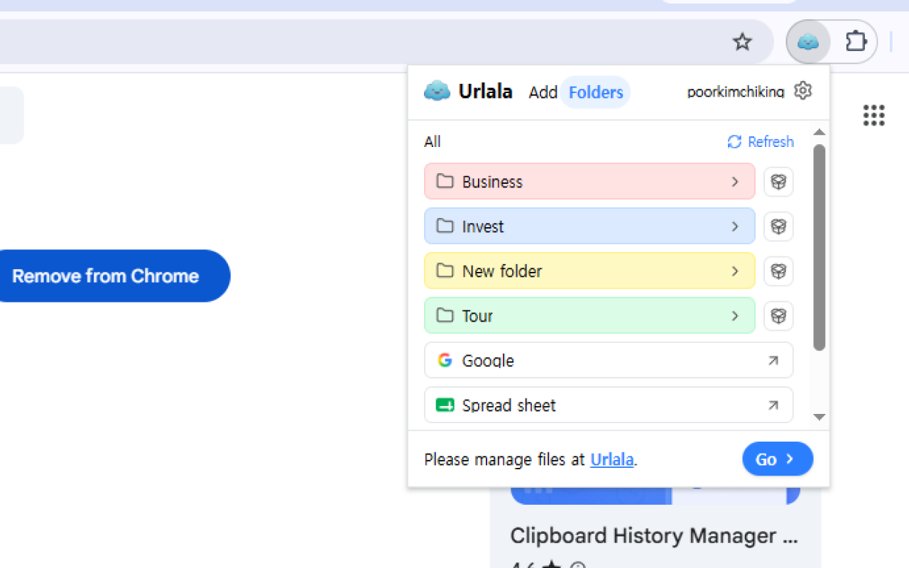Open Clipboard History Manager extension title
This screenshot has height=568, width=909.
(653, 535)
